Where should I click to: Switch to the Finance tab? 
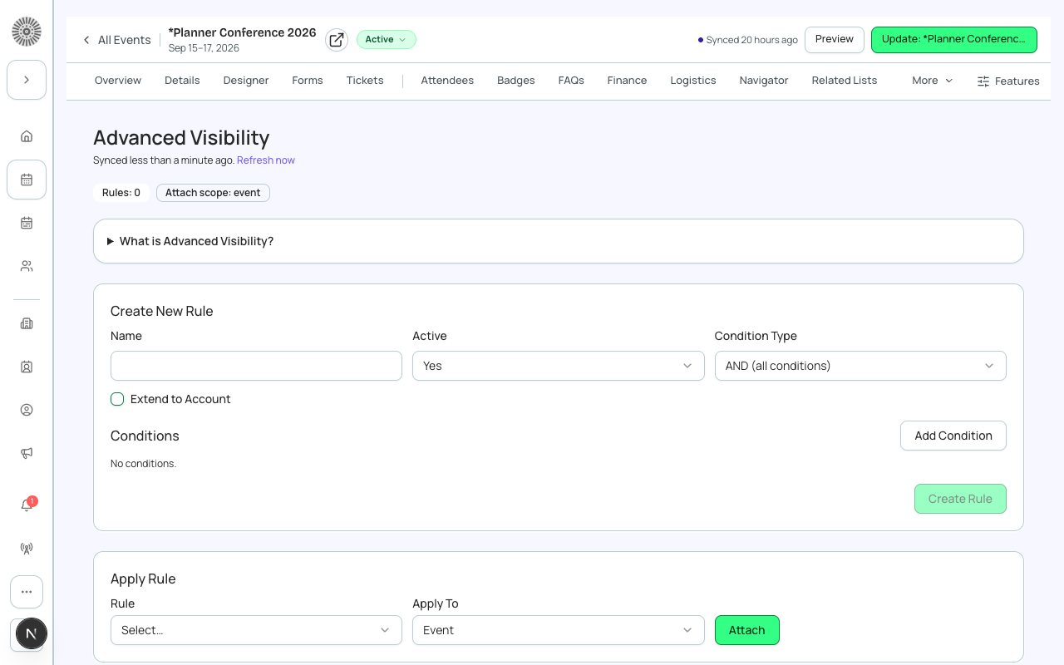click(627, 81)
